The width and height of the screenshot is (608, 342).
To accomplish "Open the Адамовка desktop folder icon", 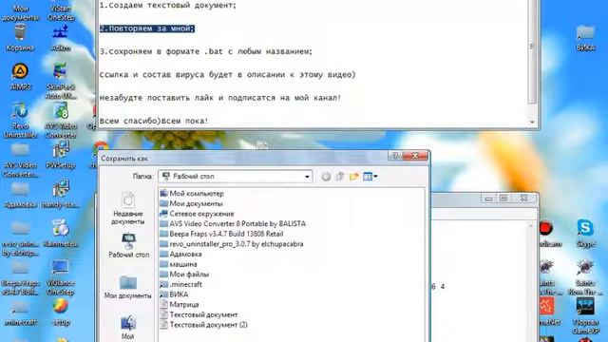I will point(20,195).
